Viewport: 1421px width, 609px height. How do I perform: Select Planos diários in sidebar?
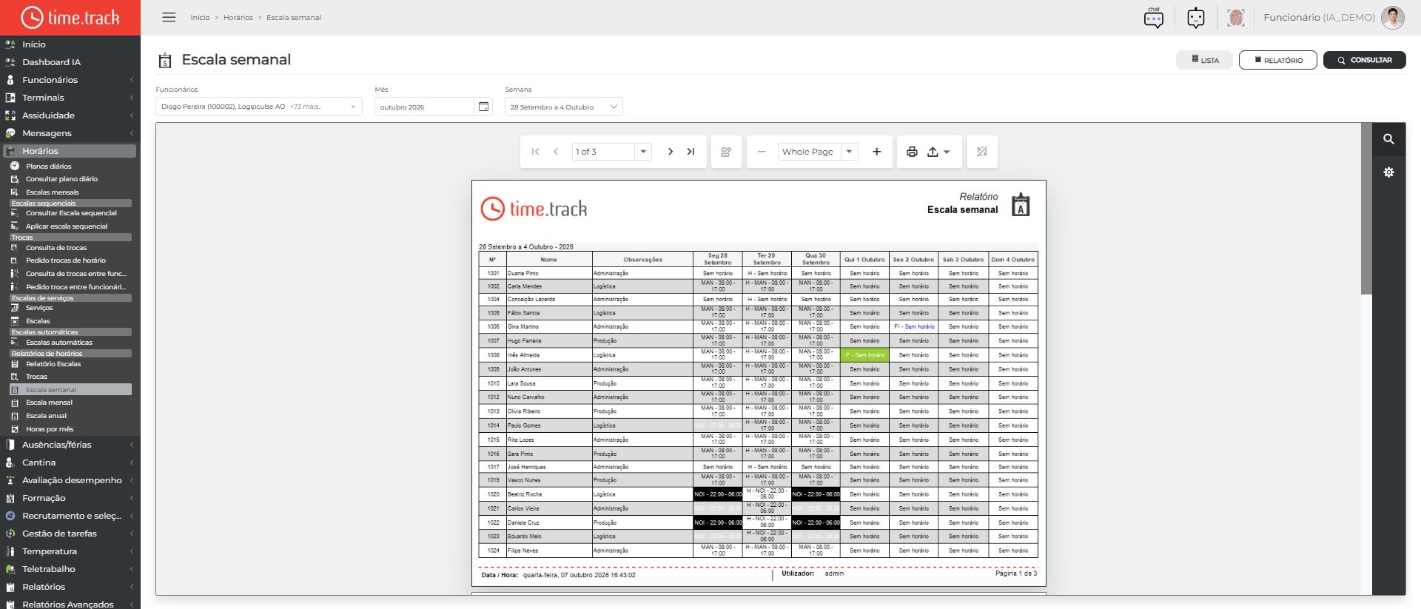49,166
